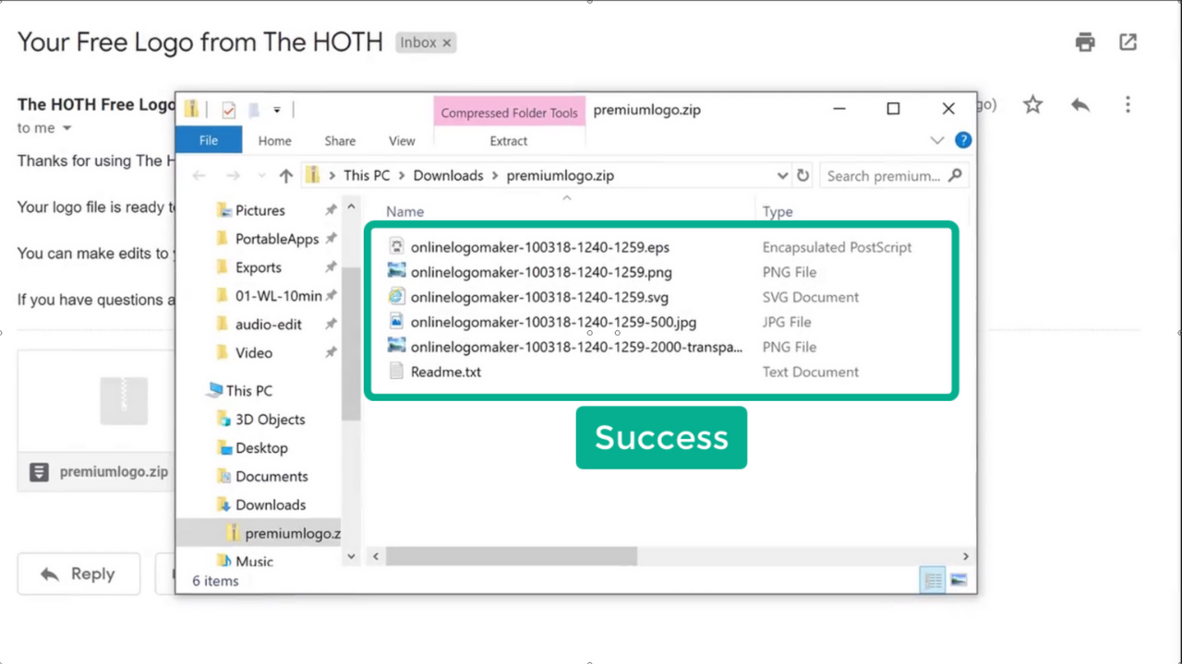This screenshot has height=664, width=1182.
Task: Open 3D Objects in navigation pane
Action: click(x=270, y=419)
